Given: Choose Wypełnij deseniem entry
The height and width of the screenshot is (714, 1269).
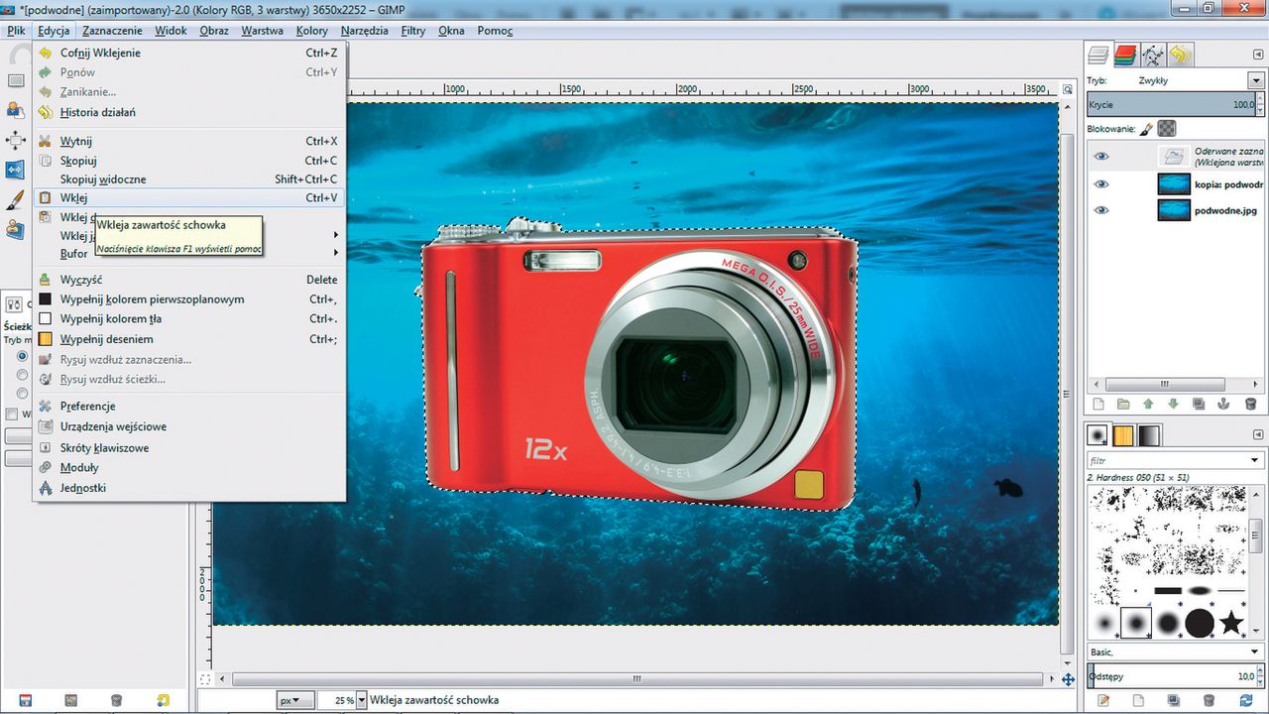Looking at the screenshot, I should point(189,339).
